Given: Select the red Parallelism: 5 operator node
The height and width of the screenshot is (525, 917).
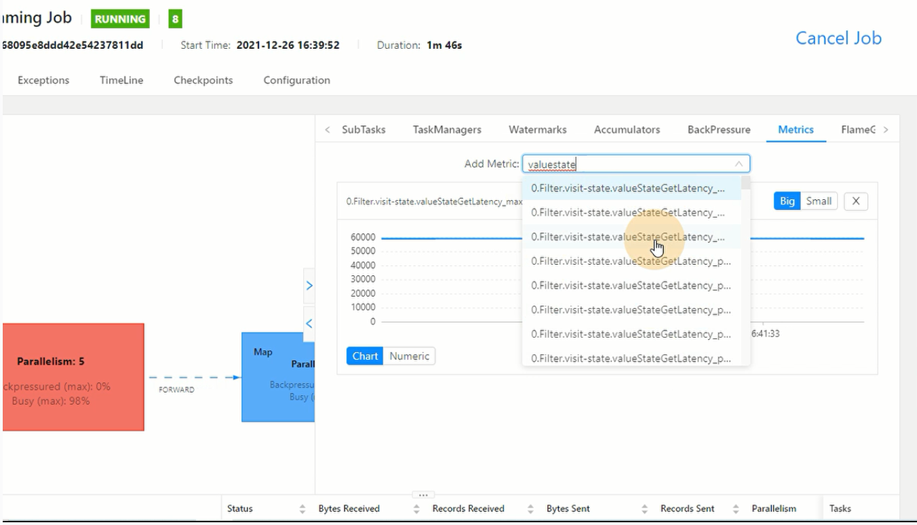Looking at the screenshot, I should click(x=73, y=376).
